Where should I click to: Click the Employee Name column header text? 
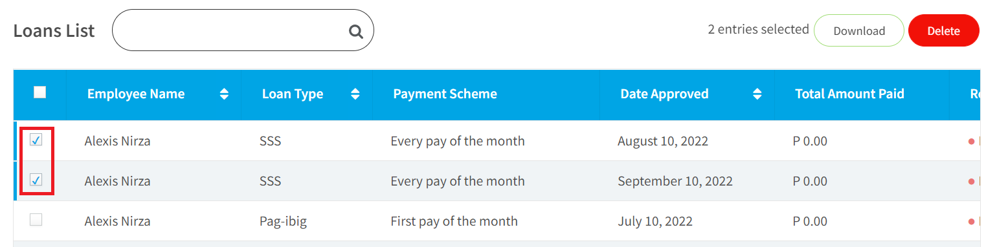click(x=136, y=94)
